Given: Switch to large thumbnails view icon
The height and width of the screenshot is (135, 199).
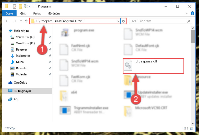Looking at the screenshot, I should 191,129.
